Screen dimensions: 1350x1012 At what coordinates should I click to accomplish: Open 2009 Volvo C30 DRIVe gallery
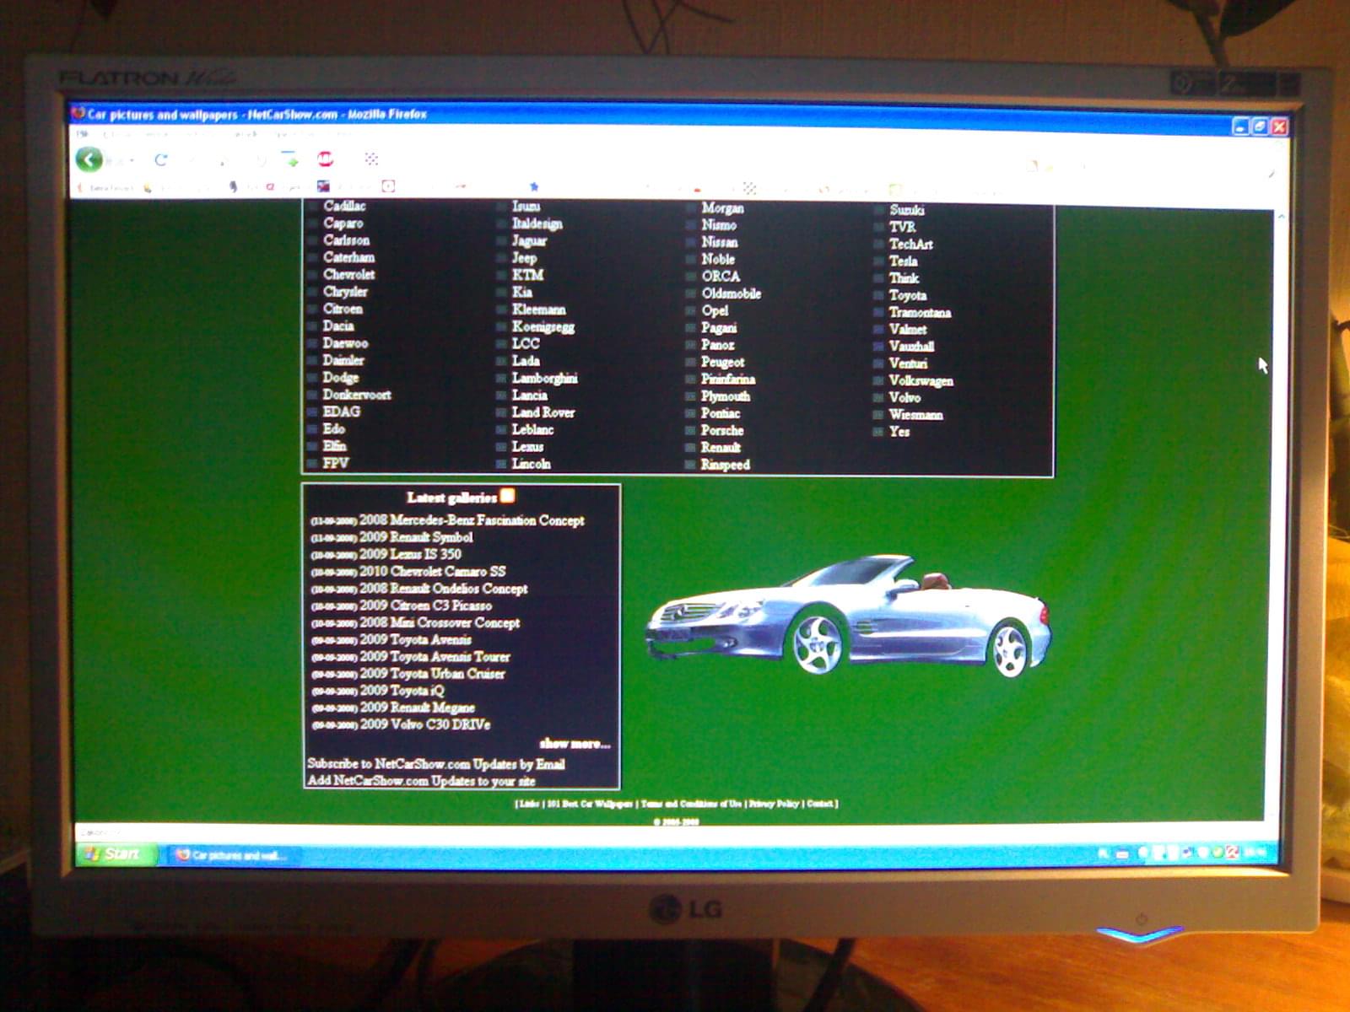[424, 724]
